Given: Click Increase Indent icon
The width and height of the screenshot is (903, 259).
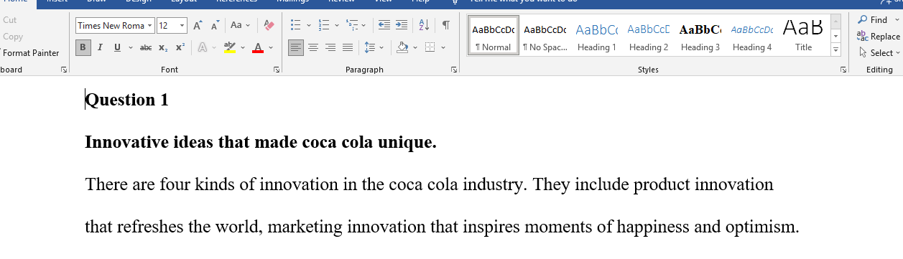Looking at the screenshot, I should click(x=401, y=25).
